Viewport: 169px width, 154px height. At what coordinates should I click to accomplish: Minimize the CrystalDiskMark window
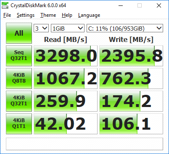(121, 5)
